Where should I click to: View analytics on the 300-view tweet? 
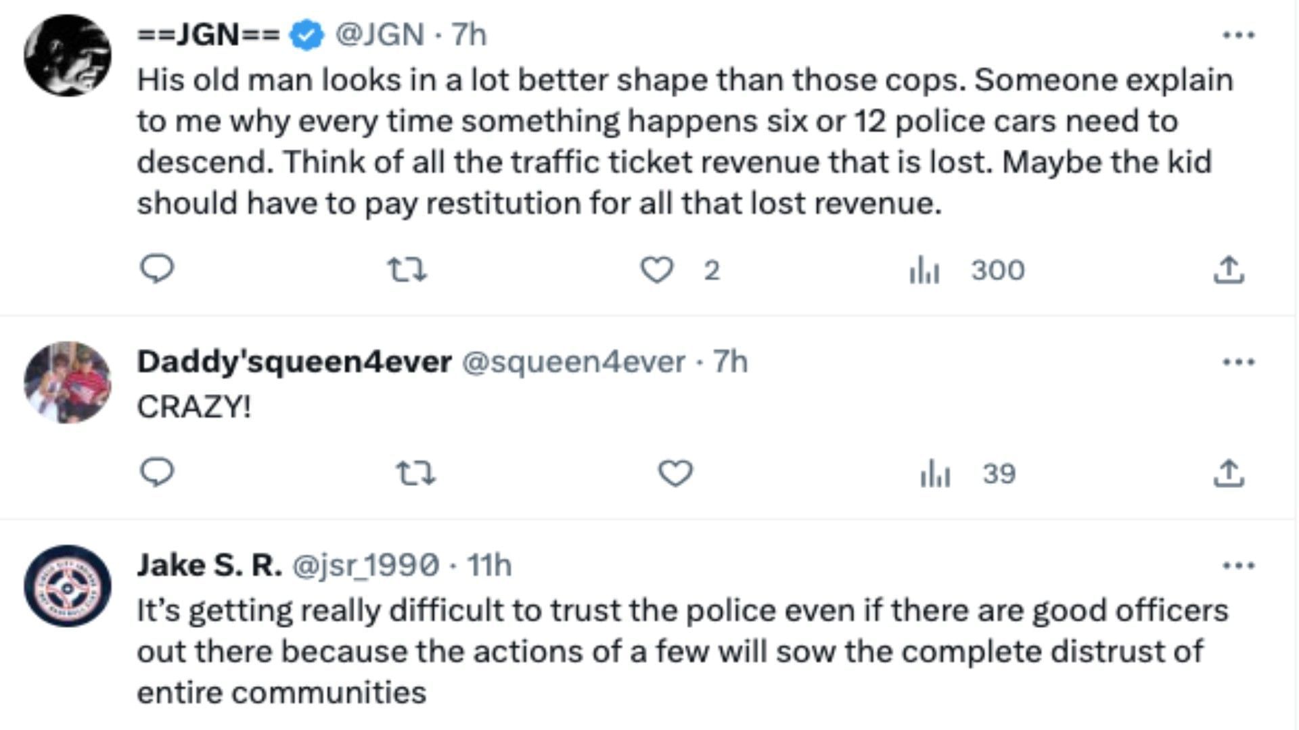click(x=924, y=271)
